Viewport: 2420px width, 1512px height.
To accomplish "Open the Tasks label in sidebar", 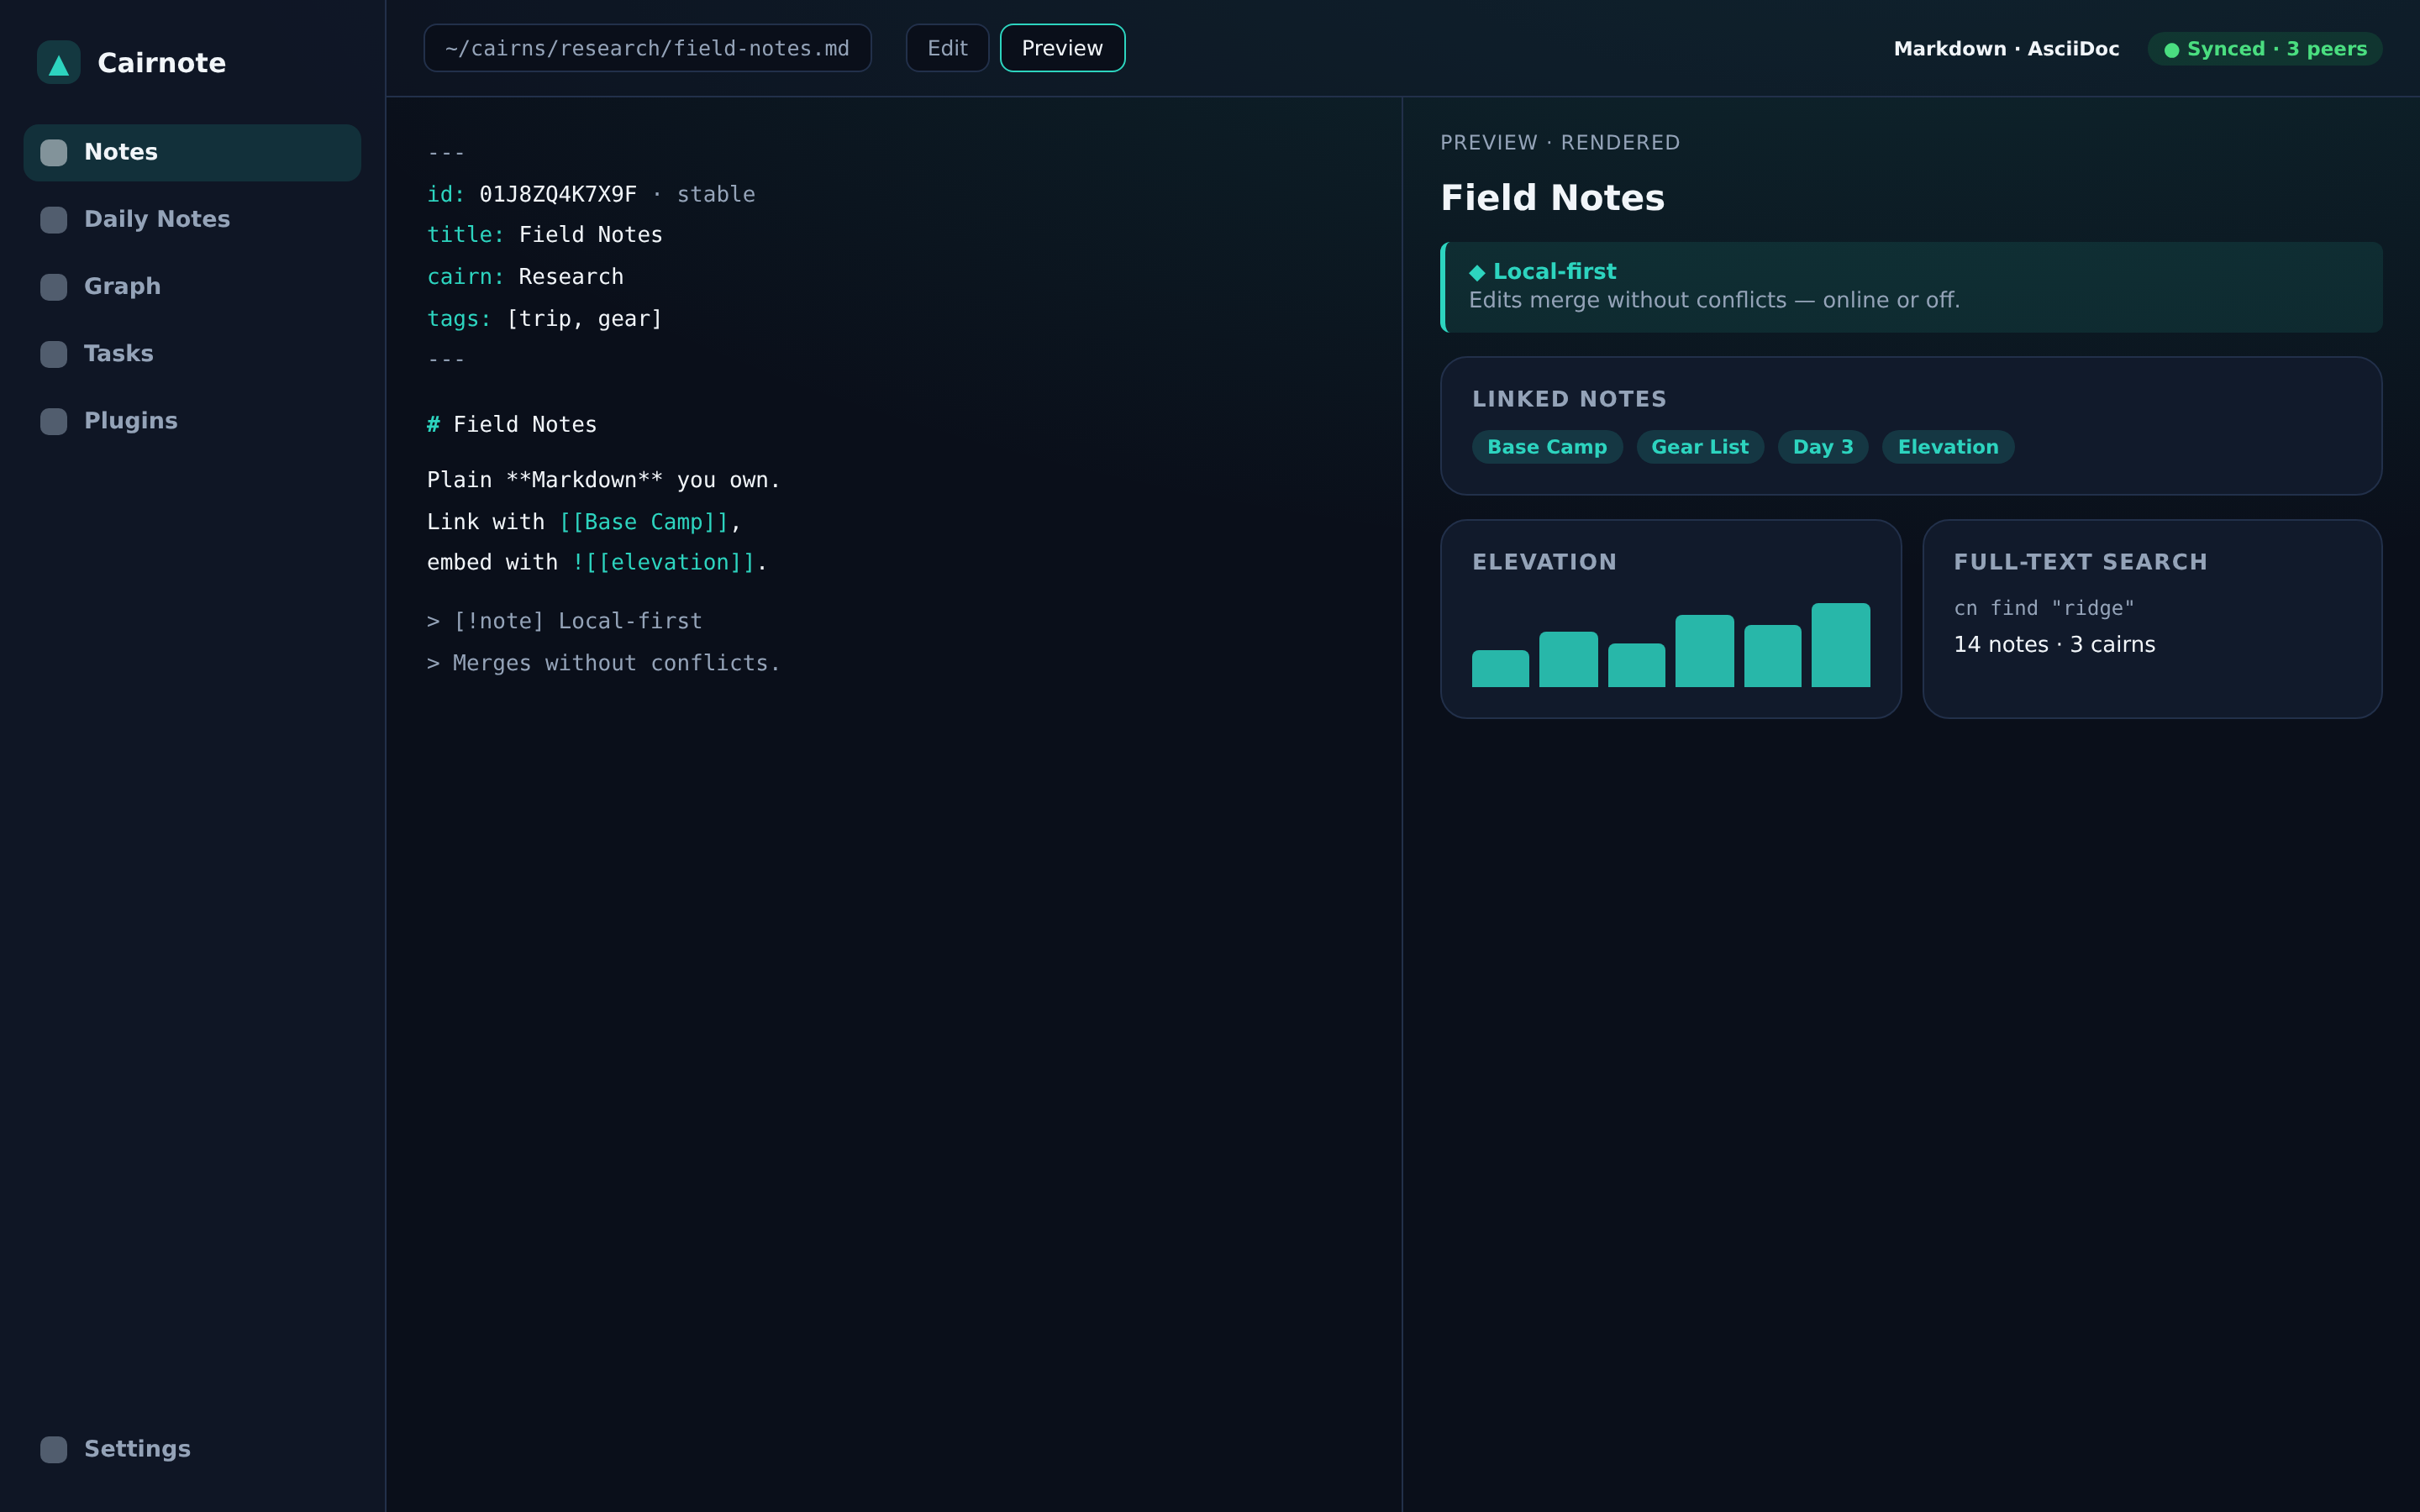I will coord(119,353).
